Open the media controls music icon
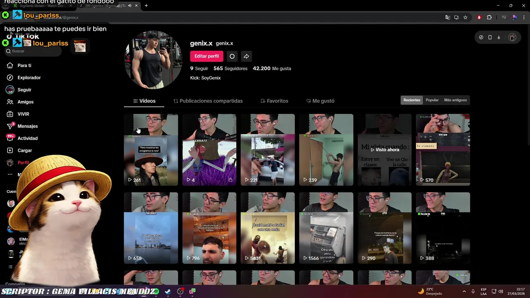The image size is (530, 298). [x=504, y=17]
